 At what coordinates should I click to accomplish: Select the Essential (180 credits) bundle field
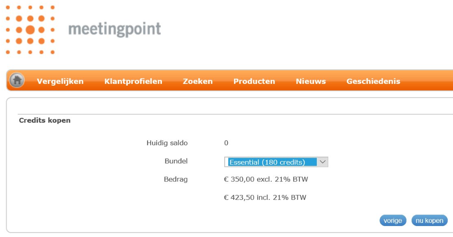(x=276, y=162)
